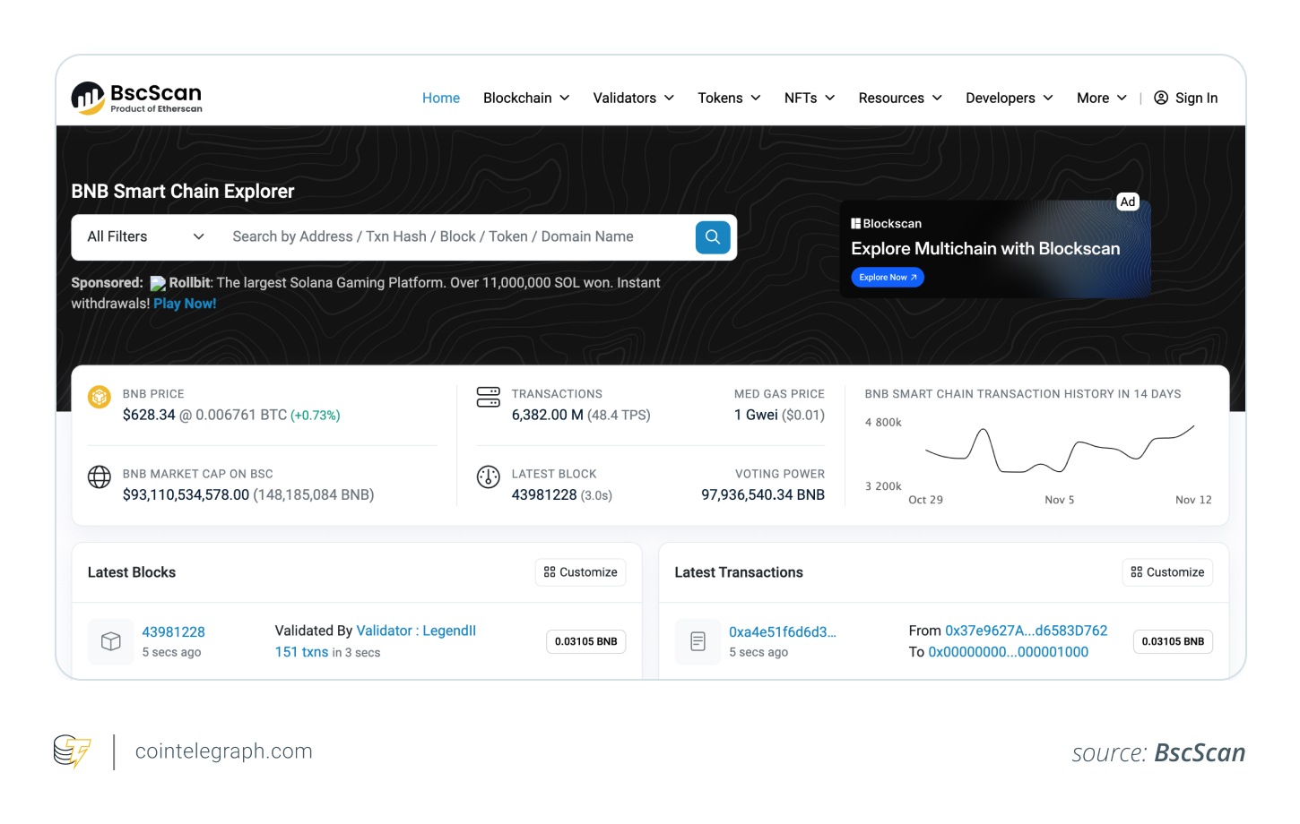Click the cointelegraph.com text
The width and height of the screenshot is (1300, 824).
[224, 751]
